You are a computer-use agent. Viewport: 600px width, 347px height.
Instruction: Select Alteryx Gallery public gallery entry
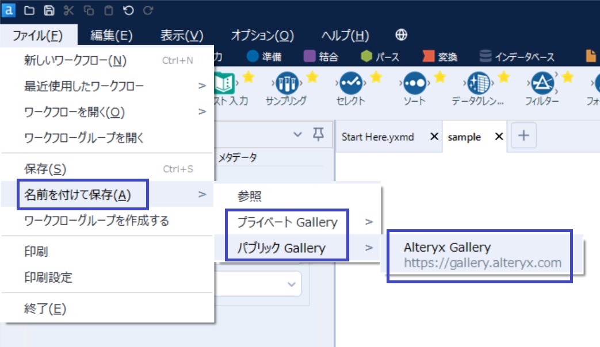tap(482, 255)
